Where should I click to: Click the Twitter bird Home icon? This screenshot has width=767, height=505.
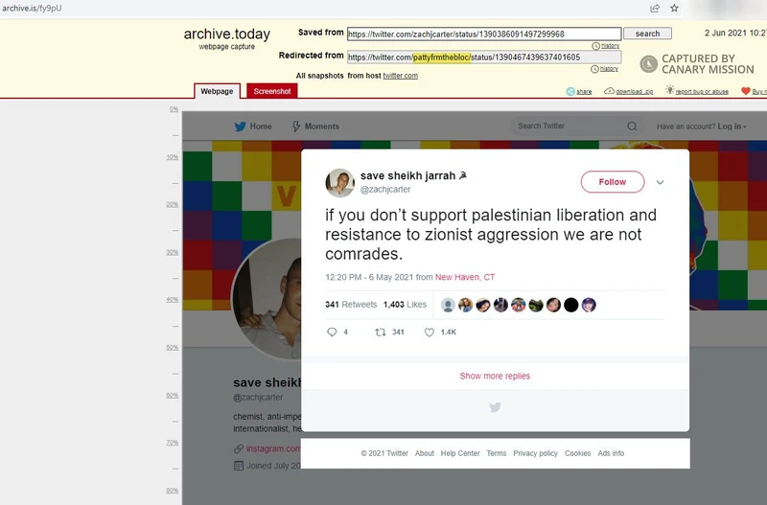click(x=240, y=126)
